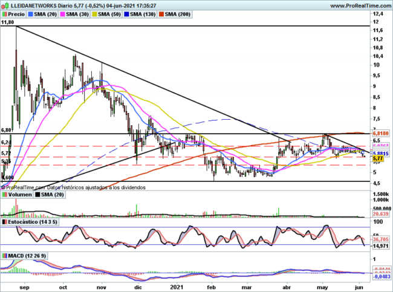
Task: Visit www.ProRealTime.com link
Action: pyautogui.click(x=360, y=5)
